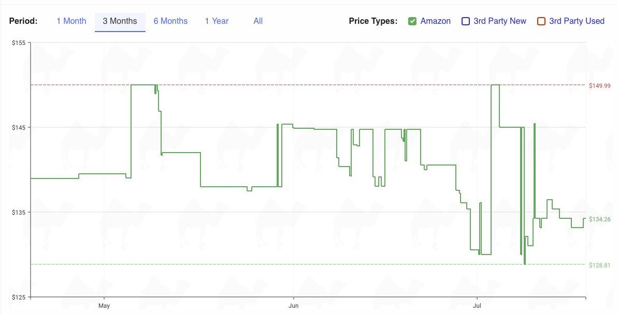Switch to the 3 Months period
The image size is (618, 314).
pyautogui.click(x=120, y=21)
